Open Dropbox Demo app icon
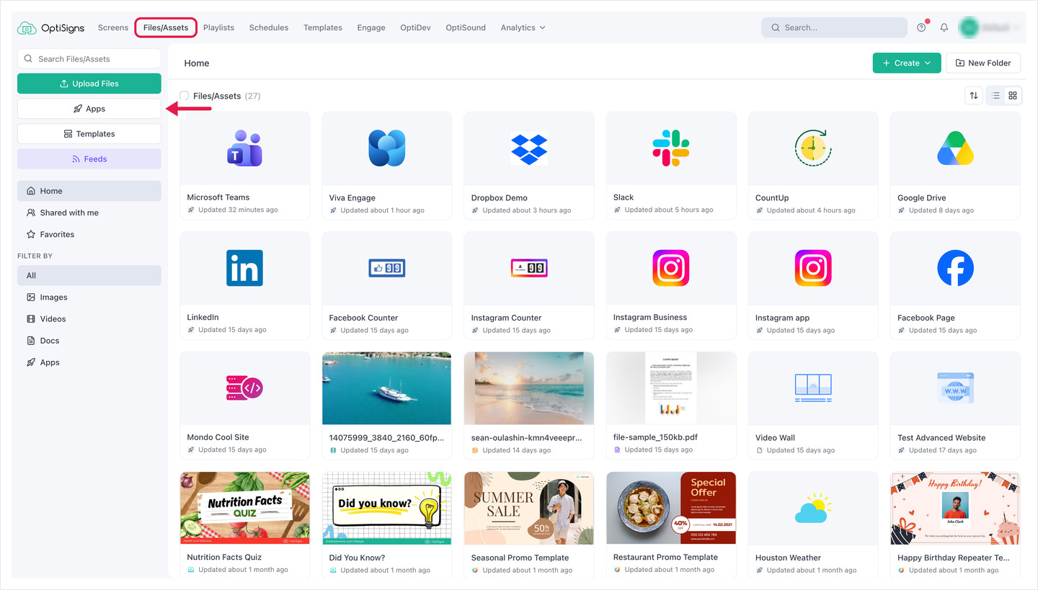The height and width of the screenshot is (590, 1038). [x=529, y=149]
